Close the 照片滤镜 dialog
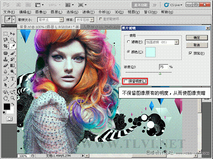The image size is (213, 159). pyautogui.click(x=208, y=28)
